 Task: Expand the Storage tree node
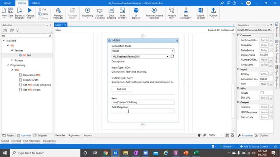coord(12,60)
